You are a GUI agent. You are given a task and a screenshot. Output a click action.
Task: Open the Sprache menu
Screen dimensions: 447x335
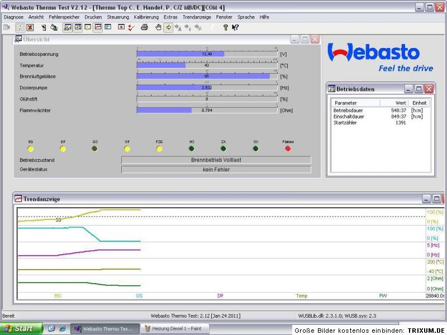click(x=246, y=17)
